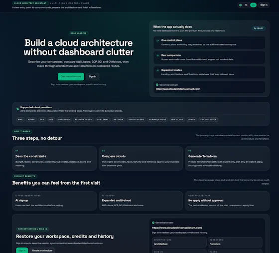Click the Ready status badge

click(259, 28)
